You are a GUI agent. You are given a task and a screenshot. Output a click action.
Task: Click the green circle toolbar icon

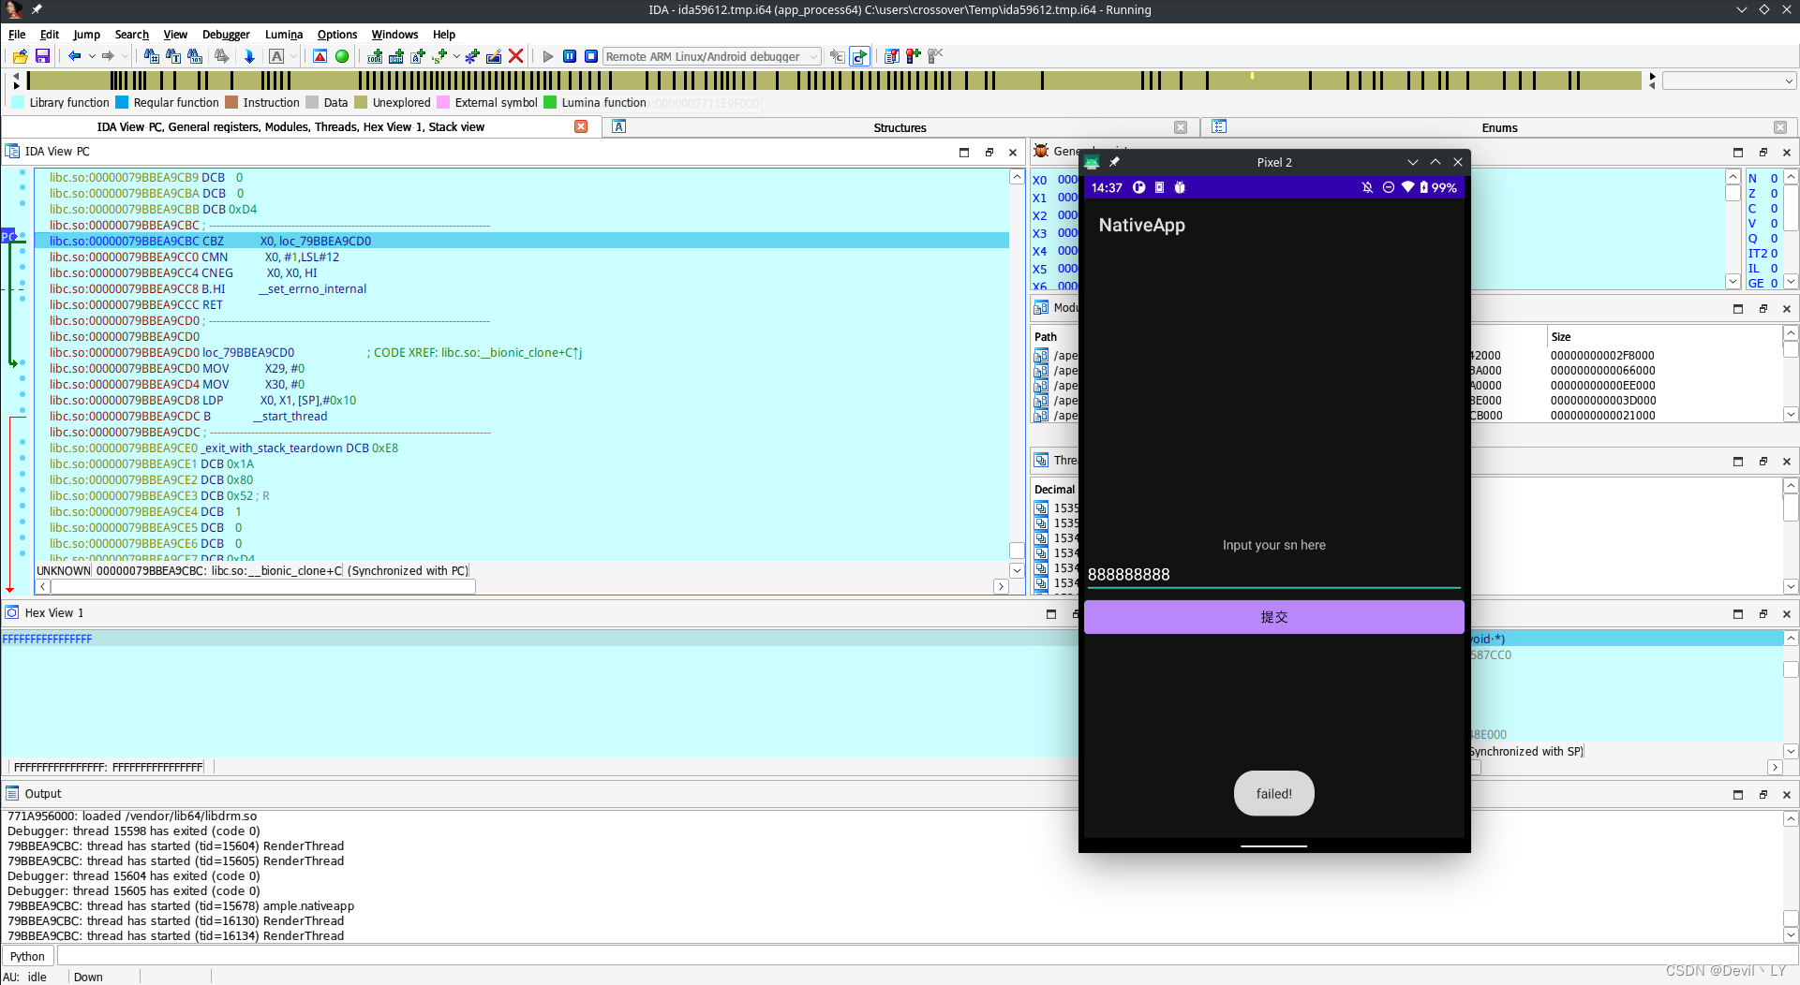point(342,56)
